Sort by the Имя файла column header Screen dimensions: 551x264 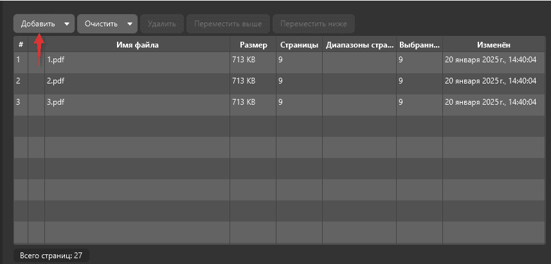coord(137,44)
